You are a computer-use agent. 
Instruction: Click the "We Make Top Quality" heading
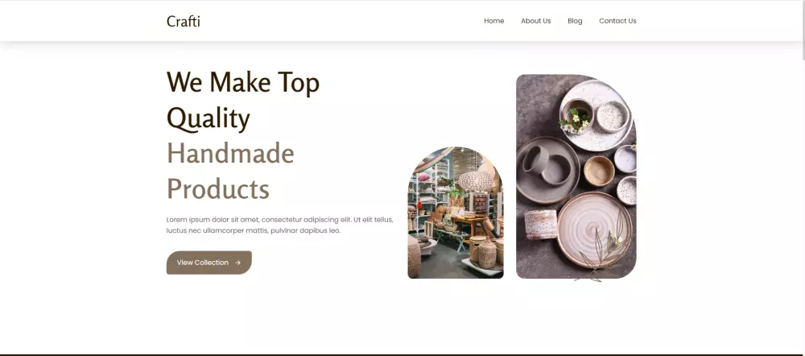coord(243,100)
